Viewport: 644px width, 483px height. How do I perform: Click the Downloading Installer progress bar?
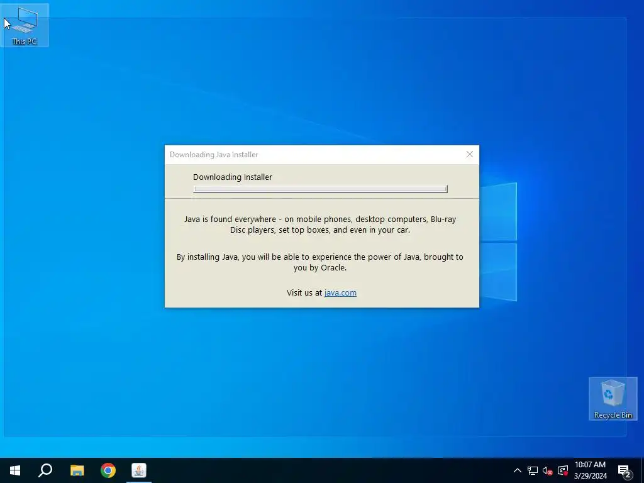pyautogui.click(x=320, y=189)
